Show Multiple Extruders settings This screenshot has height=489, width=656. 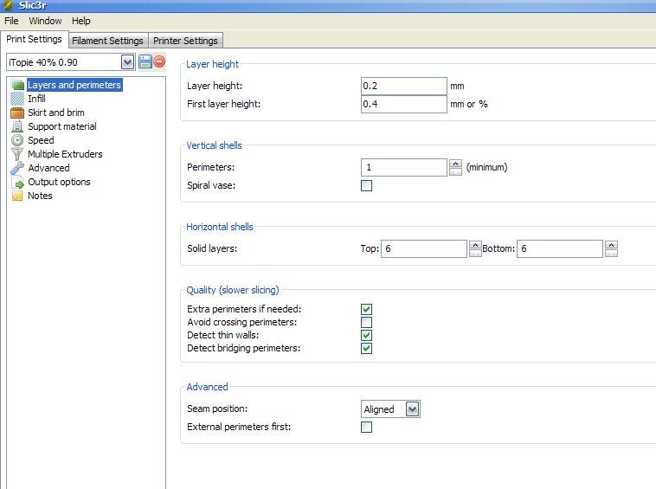click(65, 154)
